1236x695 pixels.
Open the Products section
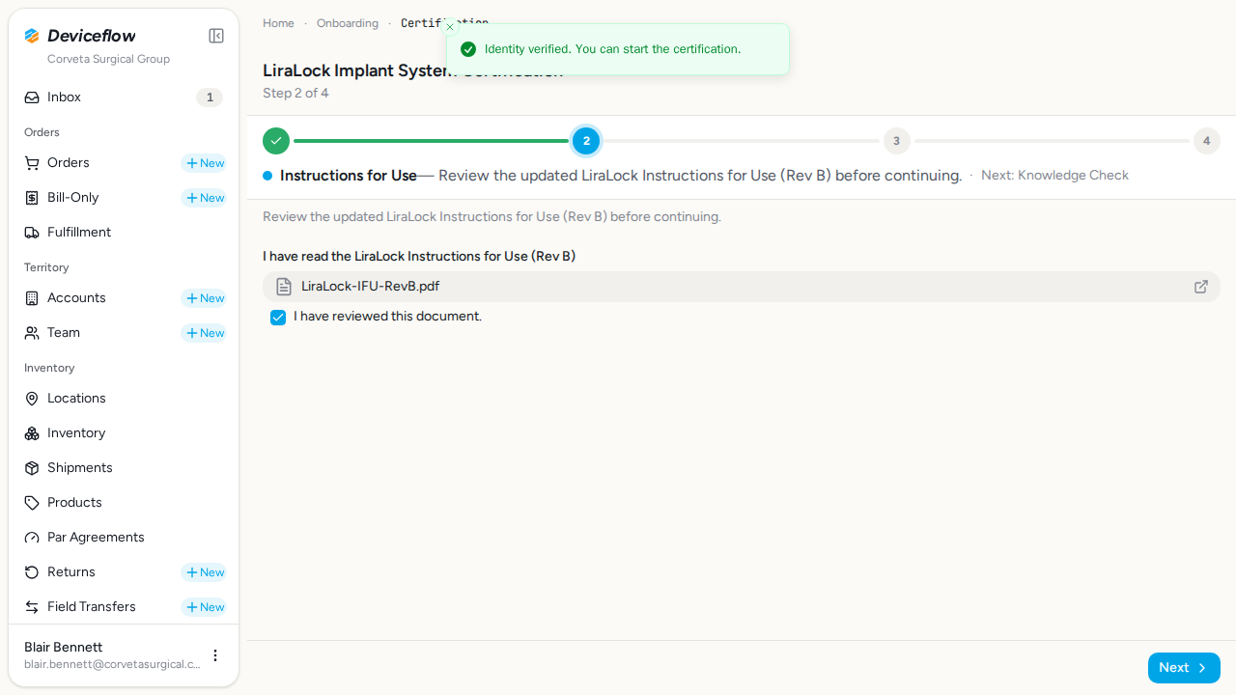coord(124,503)
